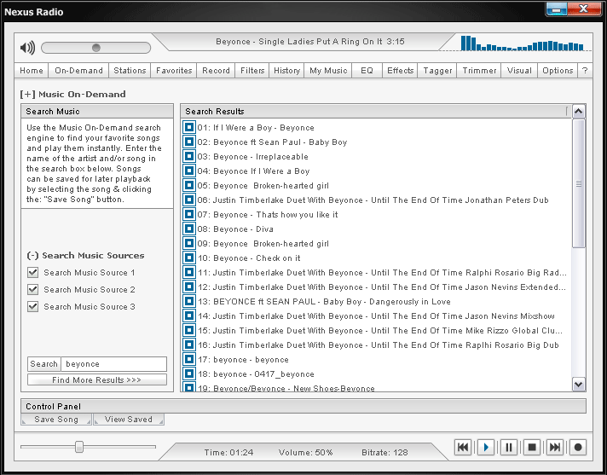This screenshot has width=607, height=475.
Task: Open the Record tab
Action: point(216,71)
